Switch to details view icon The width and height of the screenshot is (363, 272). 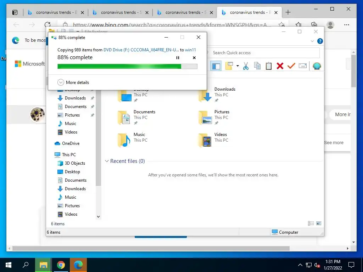click(311, 223)
